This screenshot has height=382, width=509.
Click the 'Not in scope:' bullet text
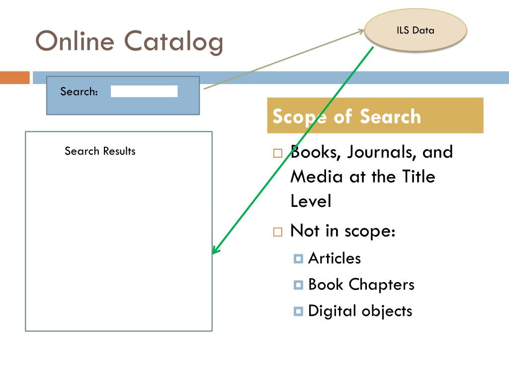pos(343,231)
